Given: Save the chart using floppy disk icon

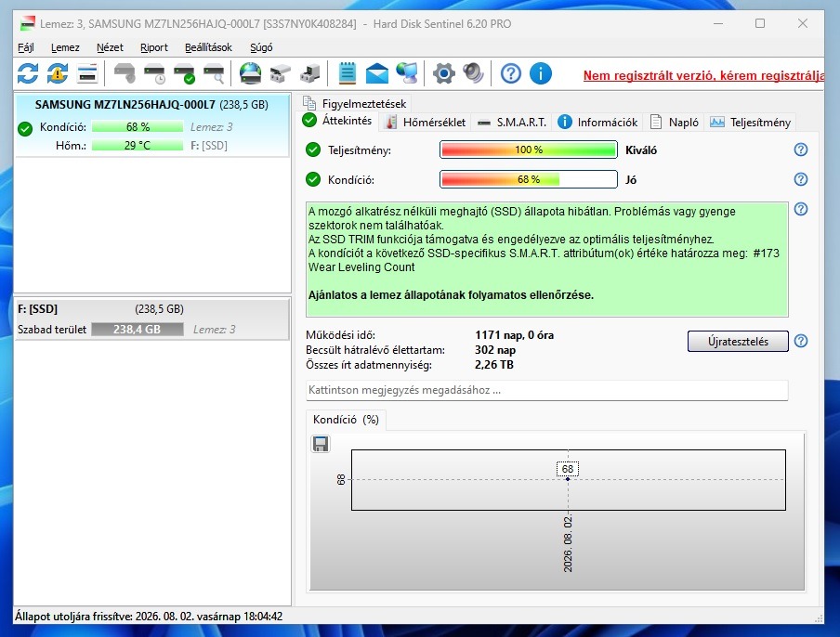Looking at the screenshot, I should [321, 444].
